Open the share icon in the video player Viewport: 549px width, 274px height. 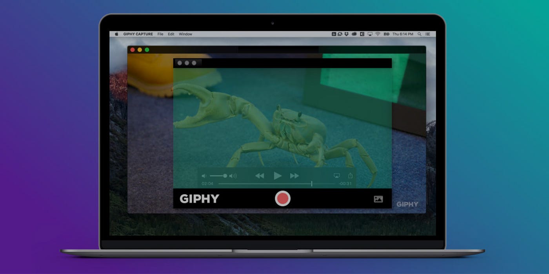351,176
